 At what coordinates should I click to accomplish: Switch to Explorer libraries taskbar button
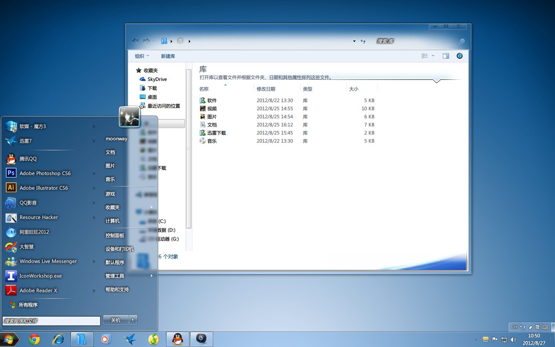(82, 339)
